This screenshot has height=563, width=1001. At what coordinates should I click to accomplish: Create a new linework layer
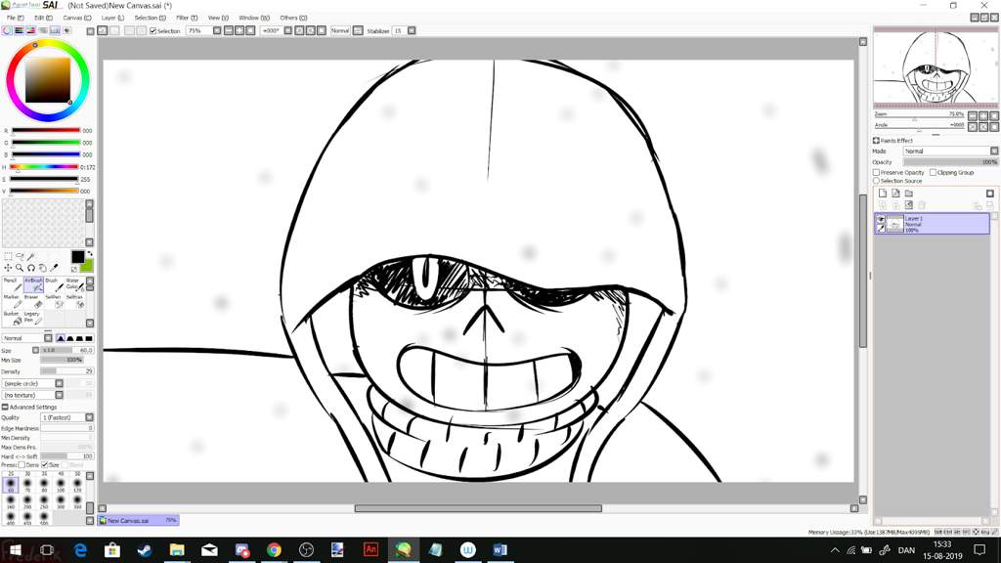[x=895, y=193]
